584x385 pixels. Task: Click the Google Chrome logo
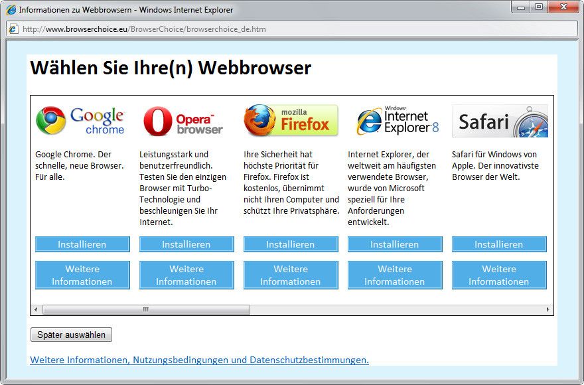80,121
